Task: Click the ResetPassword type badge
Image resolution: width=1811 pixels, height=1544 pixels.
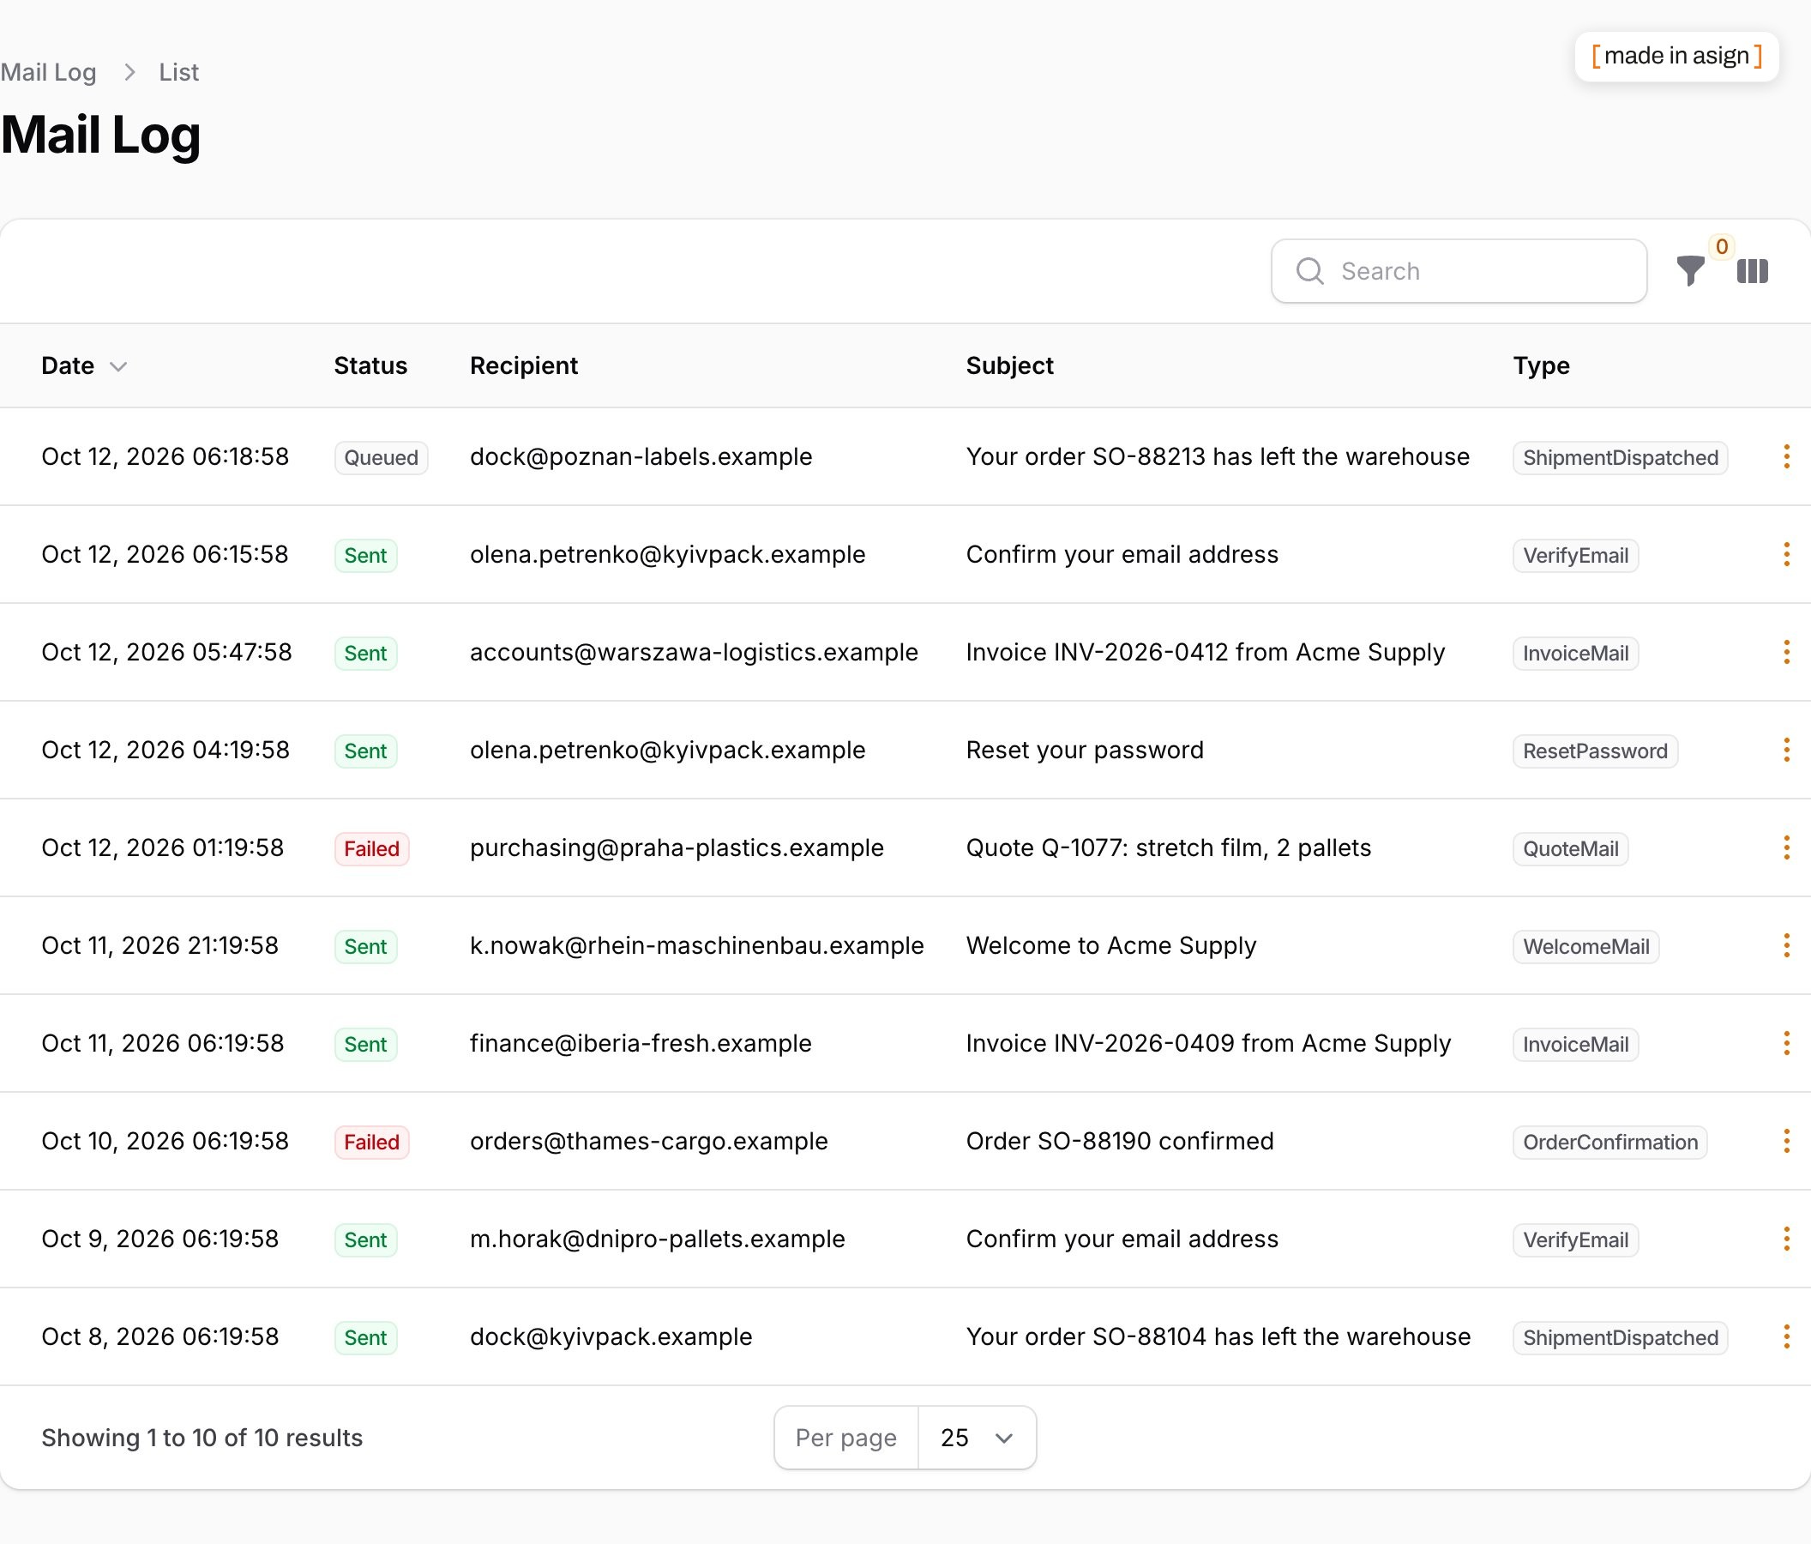Action: (x=1595, y=751)
